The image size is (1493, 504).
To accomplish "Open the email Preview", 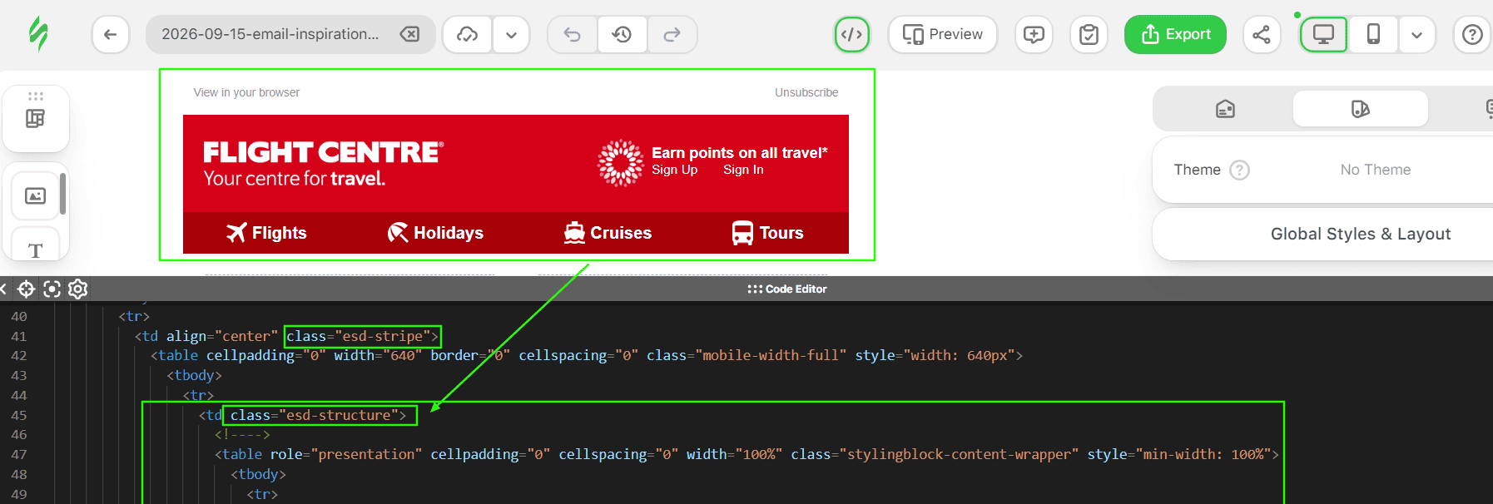I will [x=943, y=34].
